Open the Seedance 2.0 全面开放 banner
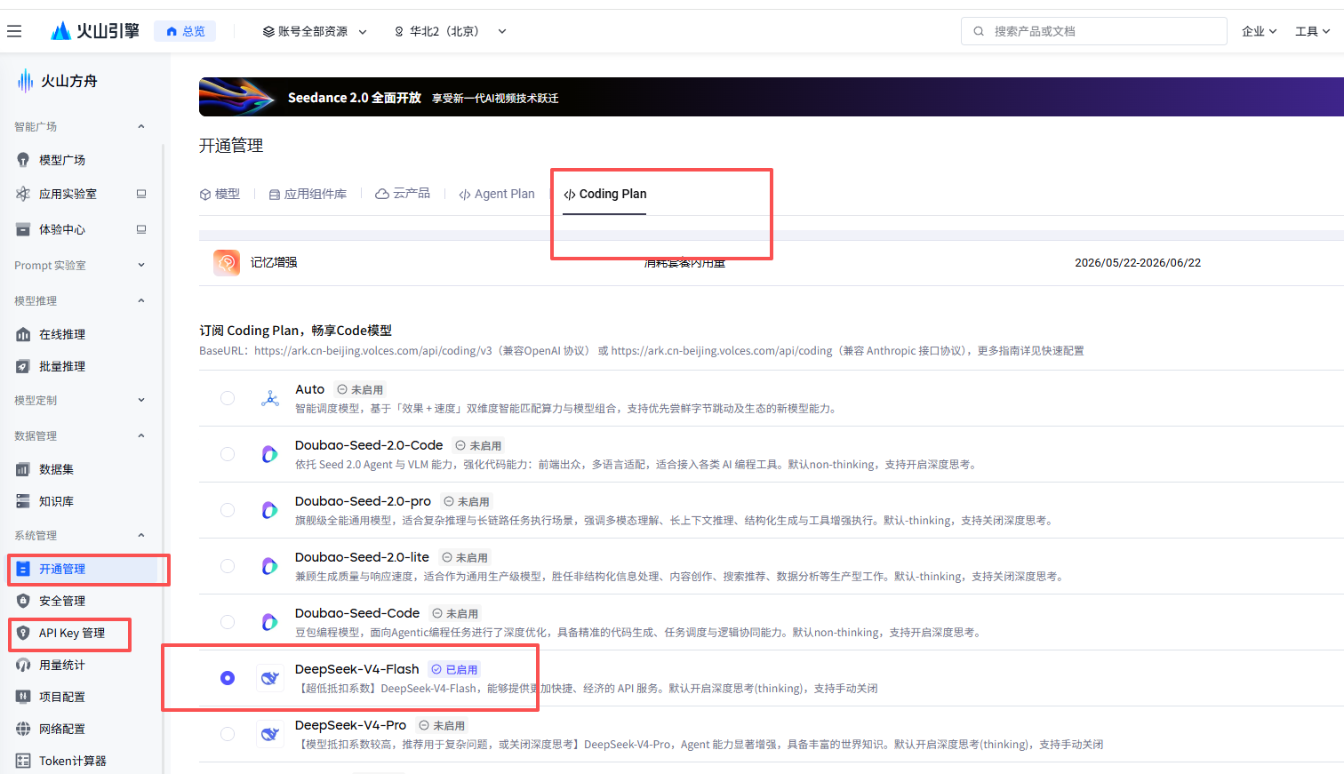1344x774 pixels. click(x=772, y=97)
